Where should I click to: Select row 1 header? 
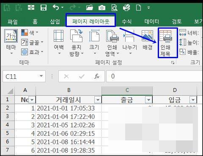click(7, 100)
